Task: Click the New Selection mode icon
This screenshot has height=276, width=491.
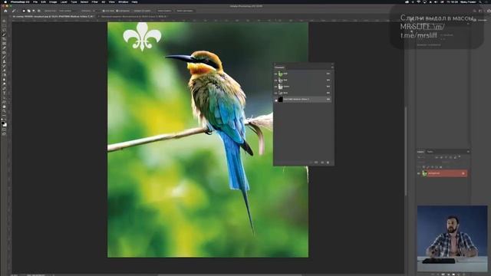Action: 24,11
